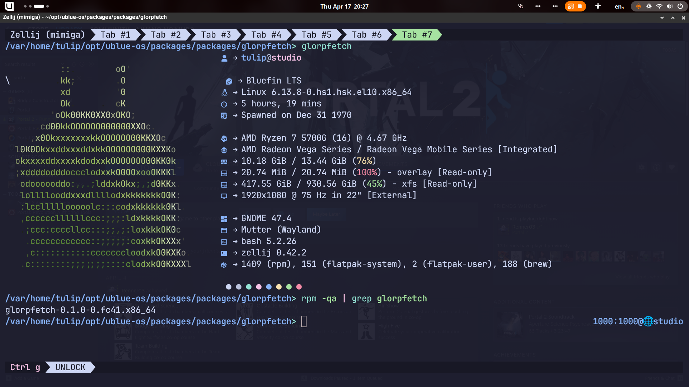Image resolution: width=689 pixels, height=387 pixels.
Task: Stop screen recording with the square button
Action: [x=580, y=6]
